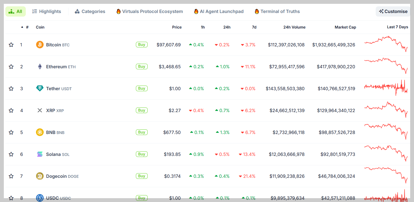The image size is (414, 202).
Task: Click Ethereum market cap $417,978,900,220
Action: [336, 67]
